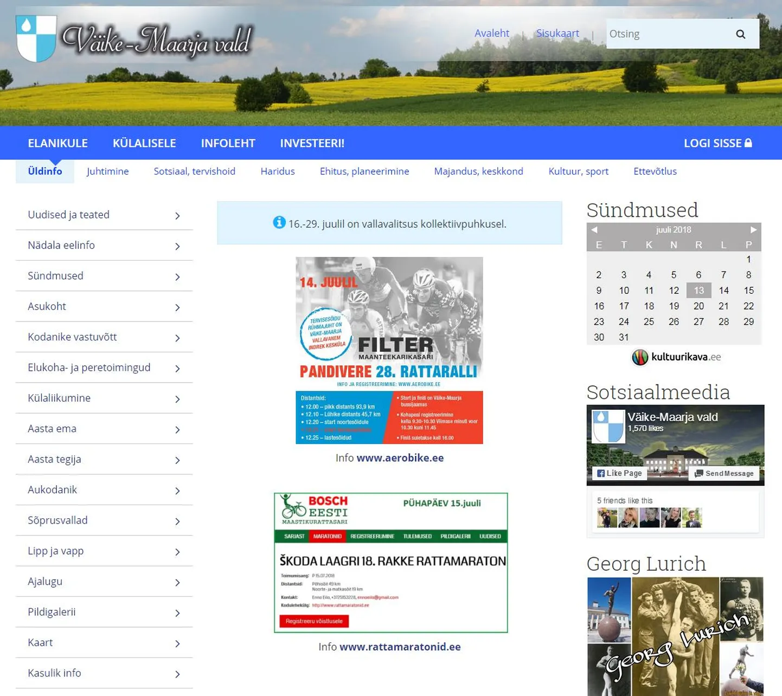Select day 13 in the calendar
Viewport: 782px width, 696px height.
click(x=698, y=291)
